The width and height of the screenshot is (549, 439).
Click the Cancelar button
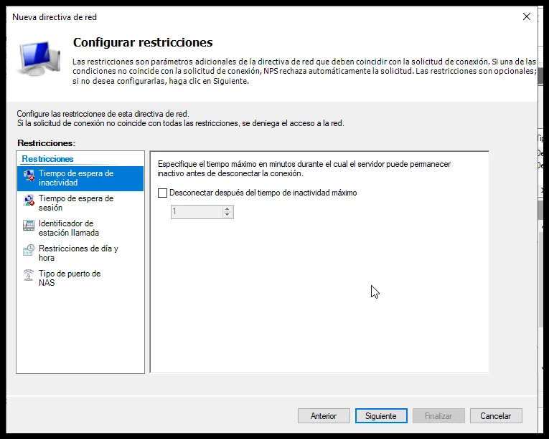pyautogui.click(x=496, y=416)
